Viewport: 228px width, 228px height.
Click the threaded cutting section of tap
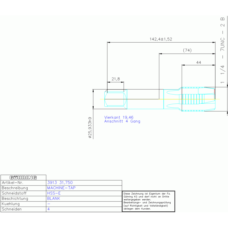(x=199, y=99)
